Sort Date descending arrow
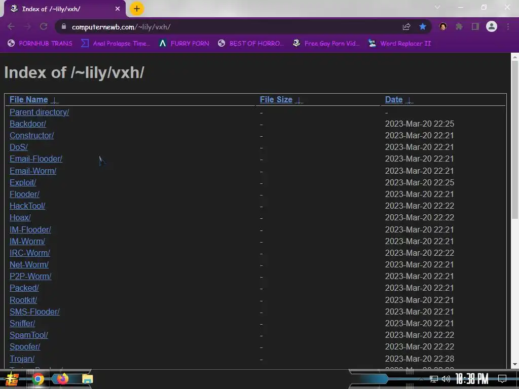Image resolution: width=519 pixels, height=389 pixels. tap(410, 100)
